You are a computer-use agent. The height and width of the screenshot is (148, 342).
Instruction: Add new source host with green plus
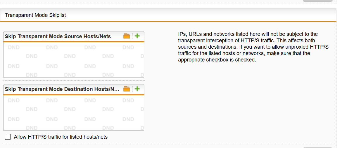click(137, 36)
